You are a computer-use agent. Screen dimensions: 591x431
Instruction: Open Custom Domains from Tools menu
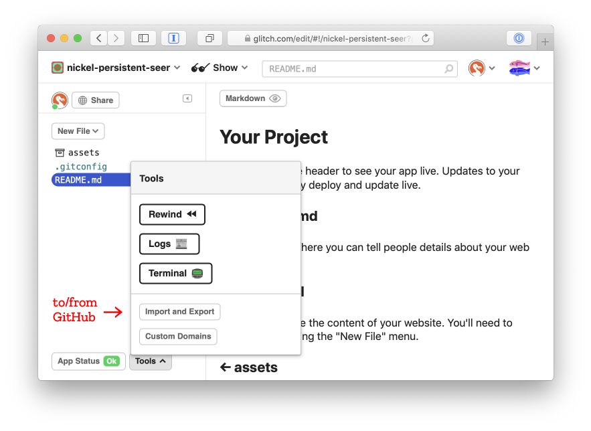tap(178, 336)
